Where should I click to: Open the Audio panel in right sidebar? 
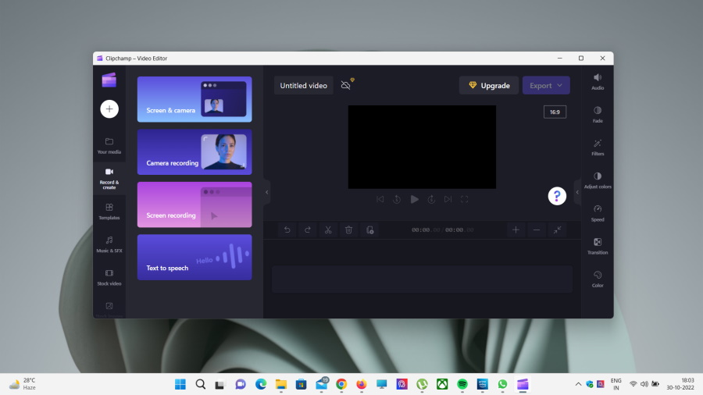(598, 81)
